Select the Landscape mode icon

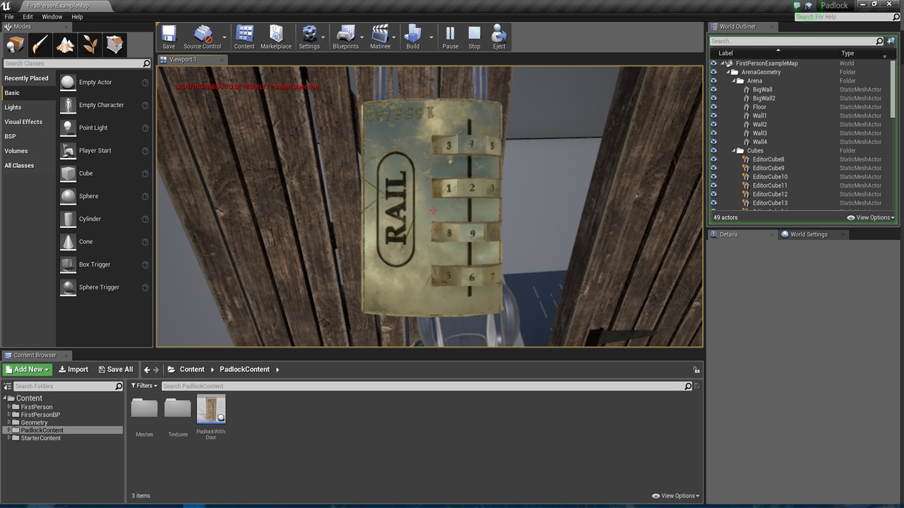tap(65, 44)
